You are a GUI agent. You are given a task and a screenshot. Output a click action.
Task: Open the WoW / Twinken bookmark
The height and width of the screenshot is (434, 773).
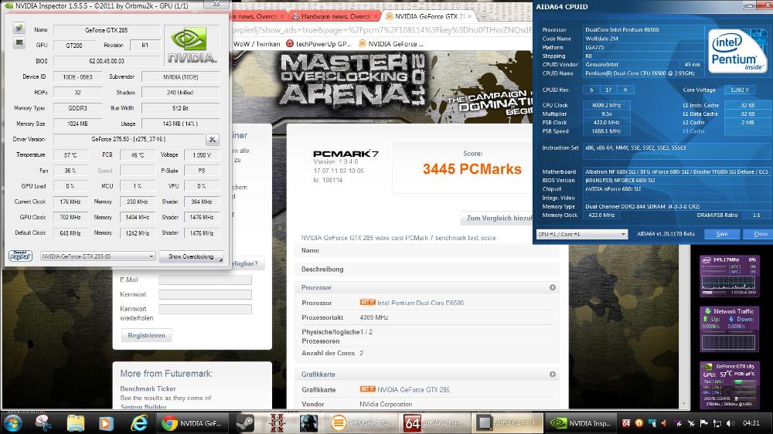coord(257,44)
